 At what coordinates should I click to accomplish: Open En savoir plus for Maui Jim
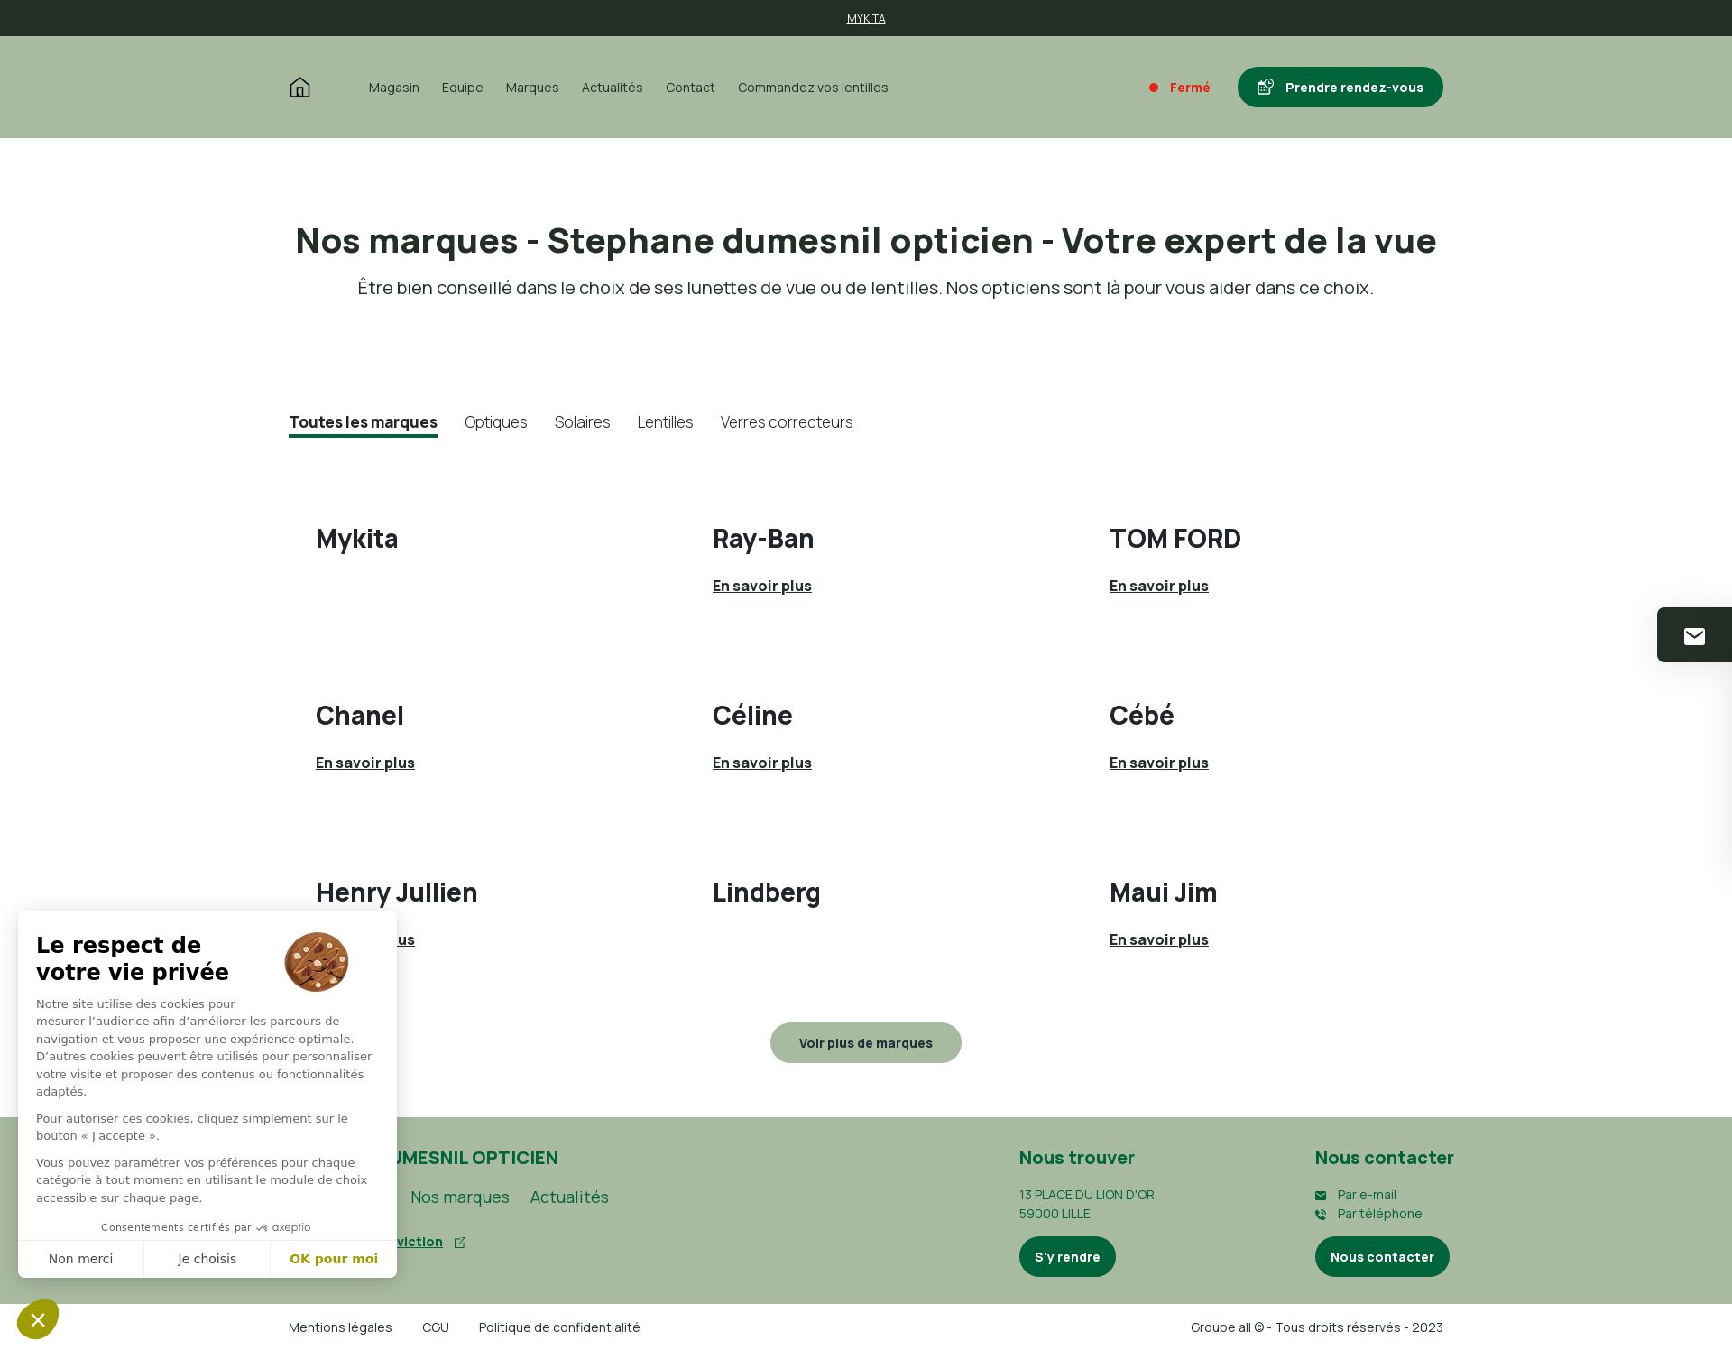(x=1159, y=940)
